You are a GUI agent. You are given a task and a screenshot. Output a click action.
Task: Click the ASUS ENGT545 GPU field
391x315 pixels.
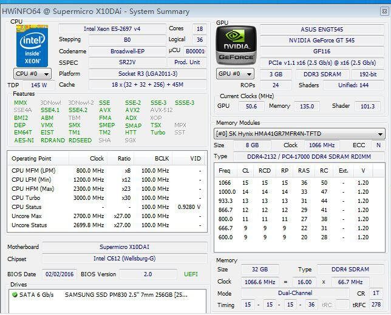[322, 29]
